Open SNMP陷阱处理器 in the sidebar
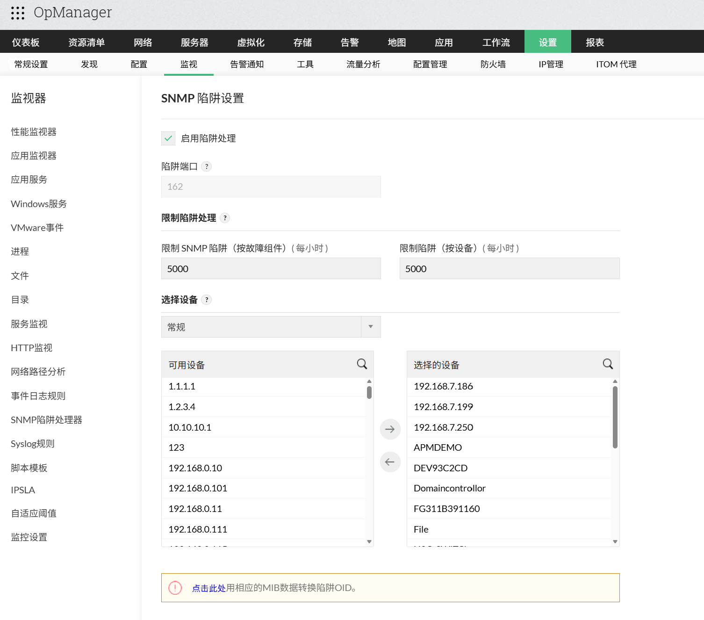 point(46,420)
